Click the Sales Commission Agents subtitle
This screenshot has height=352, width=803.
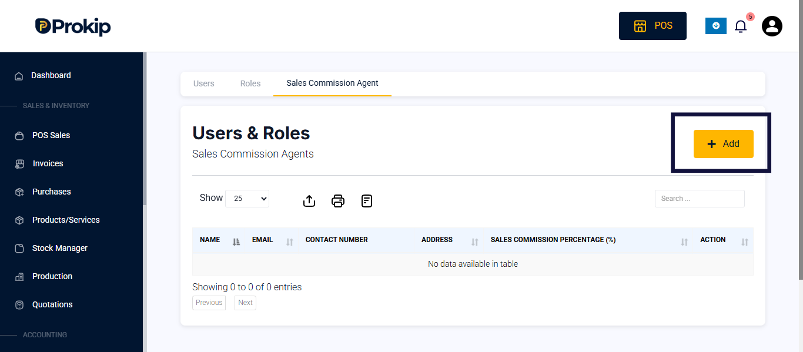[253, 154]
